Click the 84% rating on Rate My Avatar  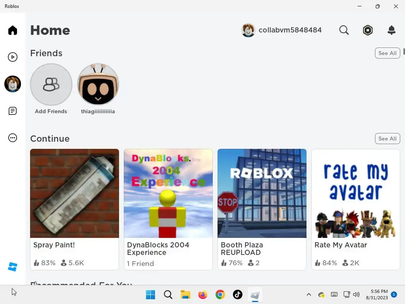[x=326, y=263]
